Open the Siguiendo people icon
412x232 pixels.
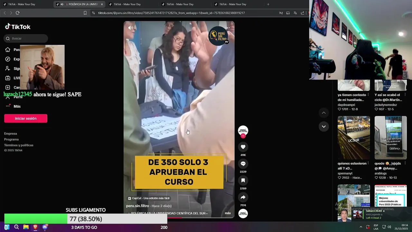tap(8, 68)
